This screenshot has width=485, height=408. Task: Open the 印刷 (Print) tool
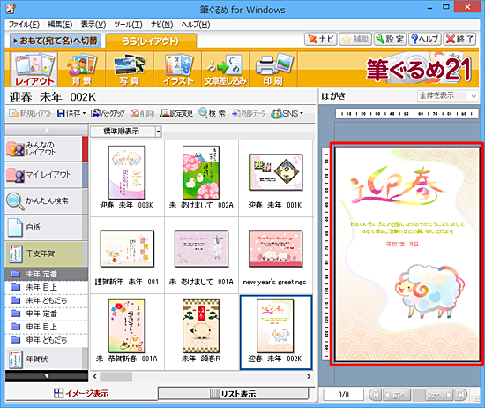click(273, 69)
